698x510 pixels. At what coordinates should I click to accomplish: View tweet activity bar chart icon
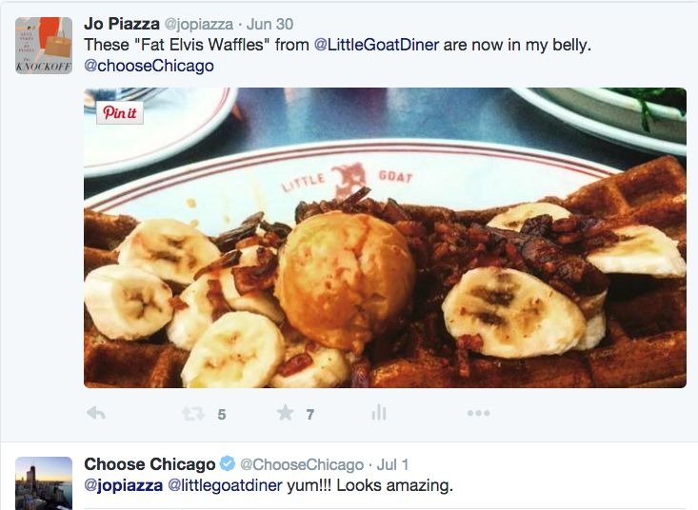click(x=379, y=413)
